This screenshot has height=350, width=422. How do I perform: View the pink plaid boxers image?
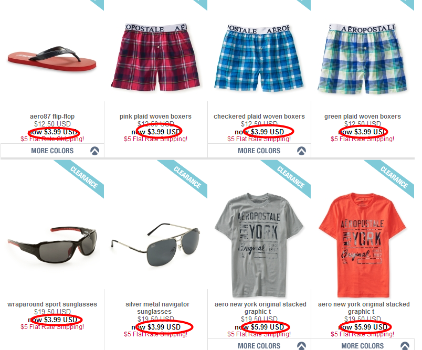coord(155,57)
